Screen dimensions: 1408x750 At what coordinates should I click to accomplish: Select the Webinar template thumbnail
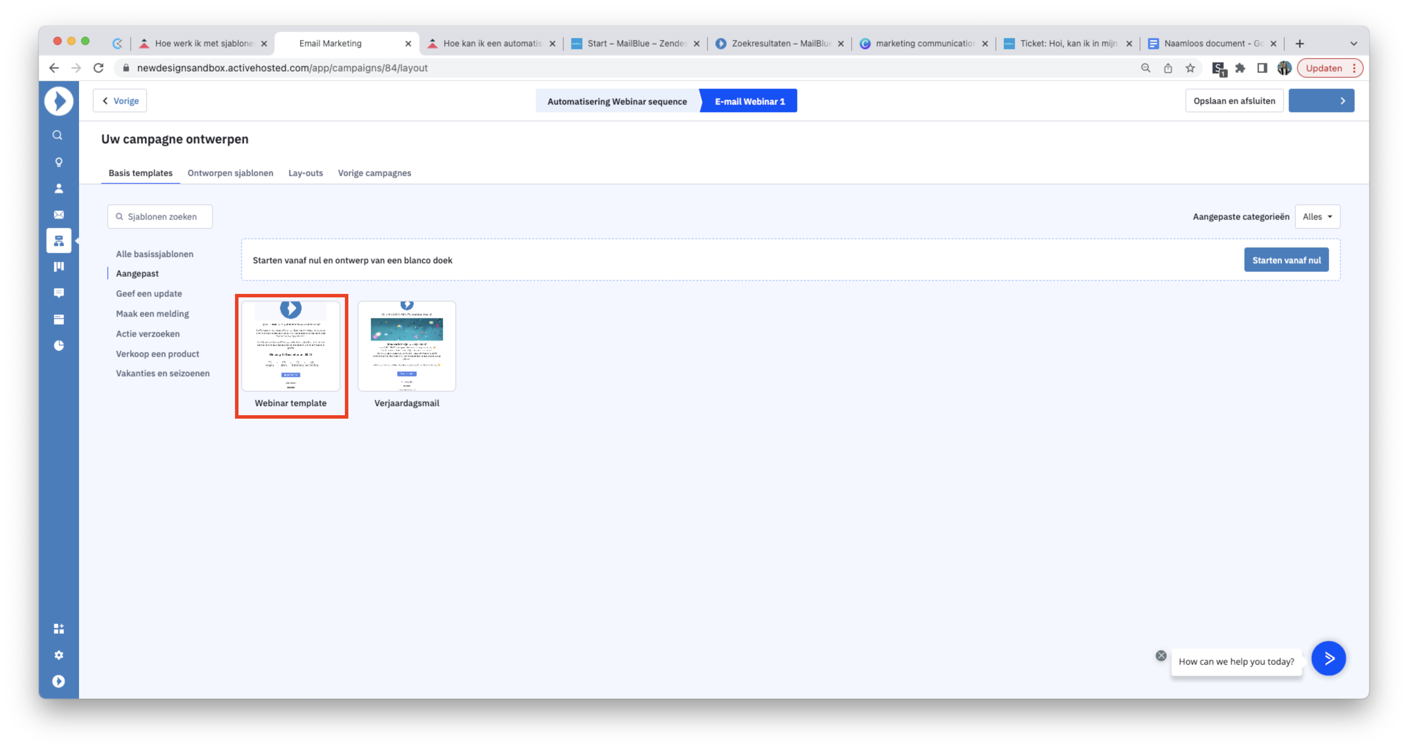click(x=291, y=346)
